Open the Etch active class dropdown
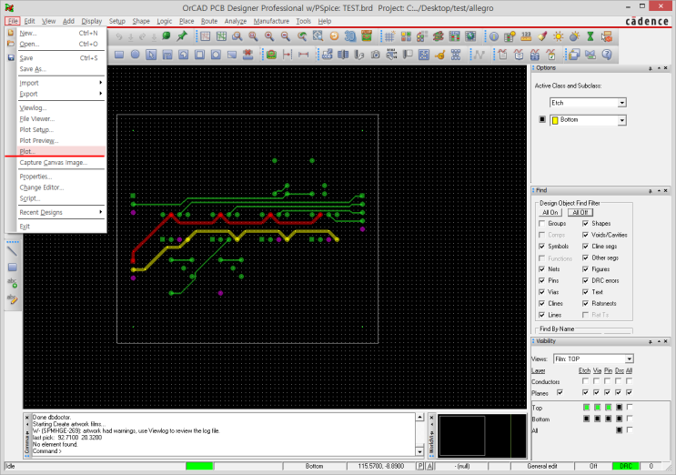Image resolution: width=676 pixels, height=475 pixels. 622,103
